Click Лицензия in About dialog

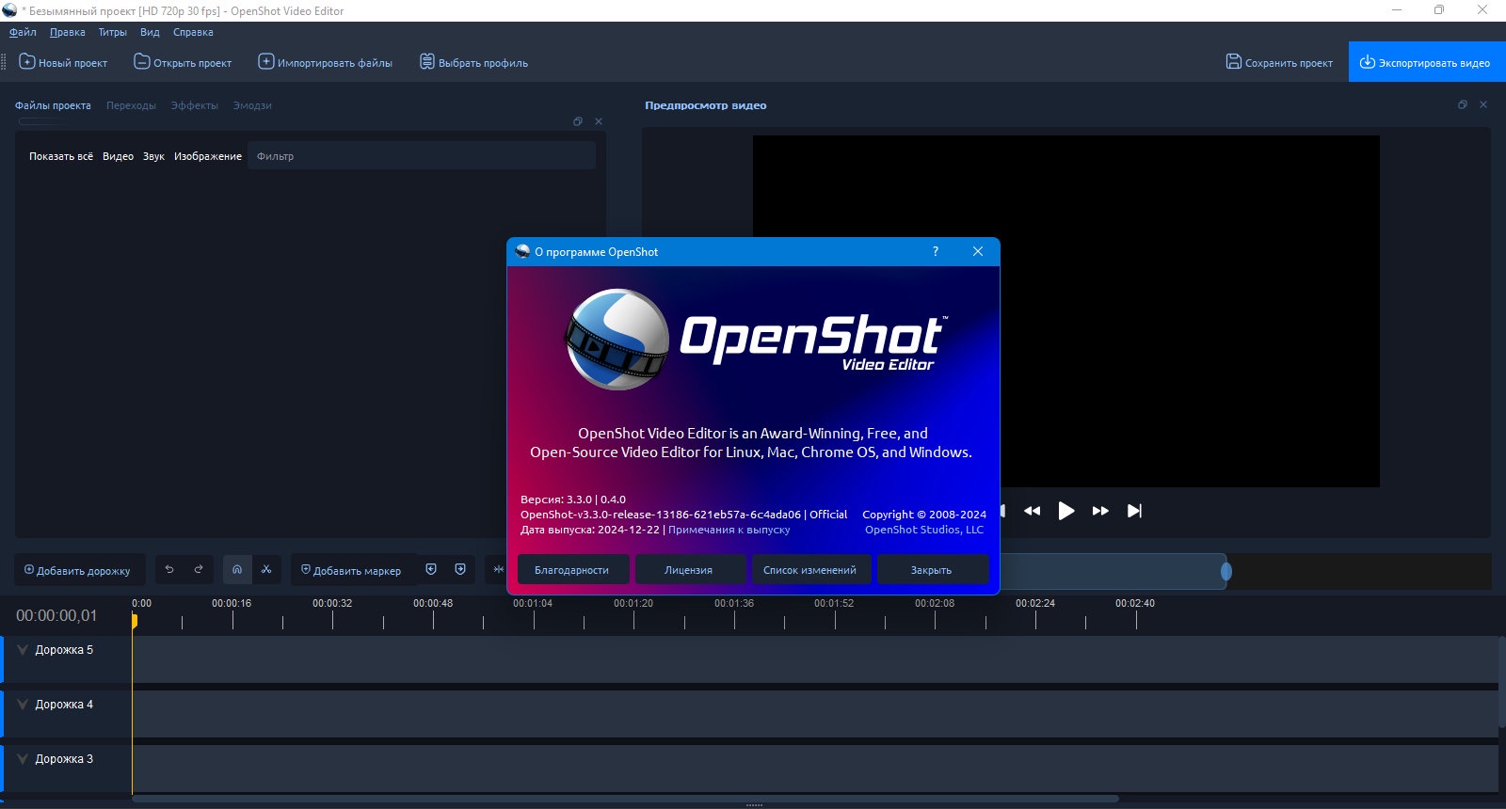689,570
